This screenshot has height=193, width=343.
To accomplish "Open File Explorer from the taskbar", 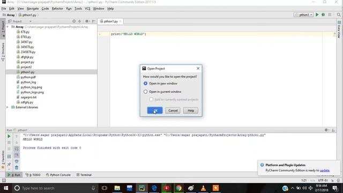I will 117,188.
